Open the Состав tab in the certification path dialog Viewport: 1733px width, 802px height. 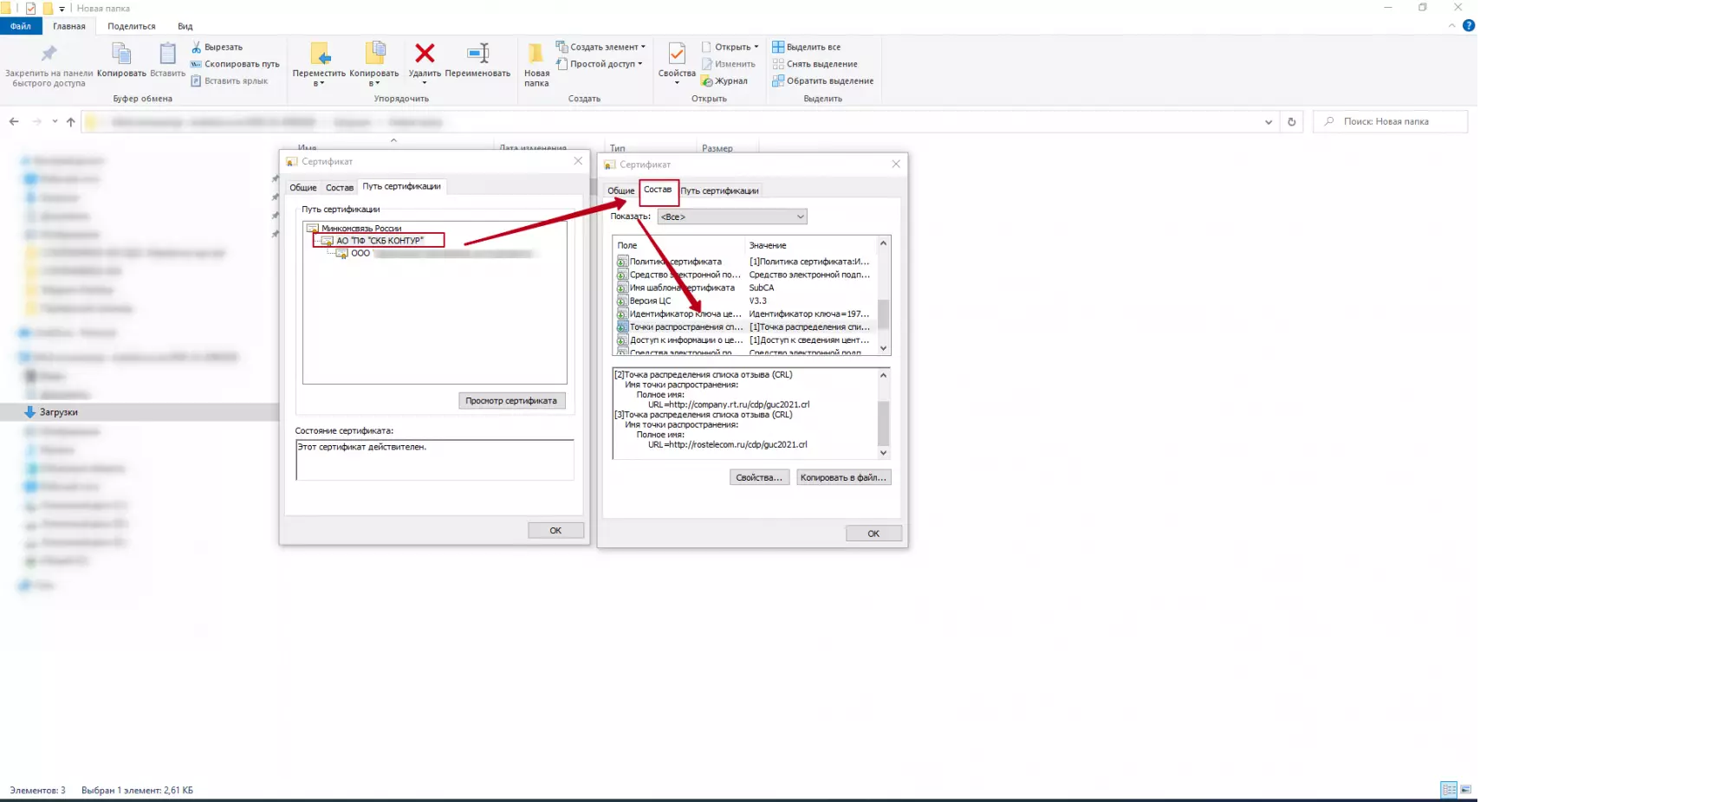340,187
